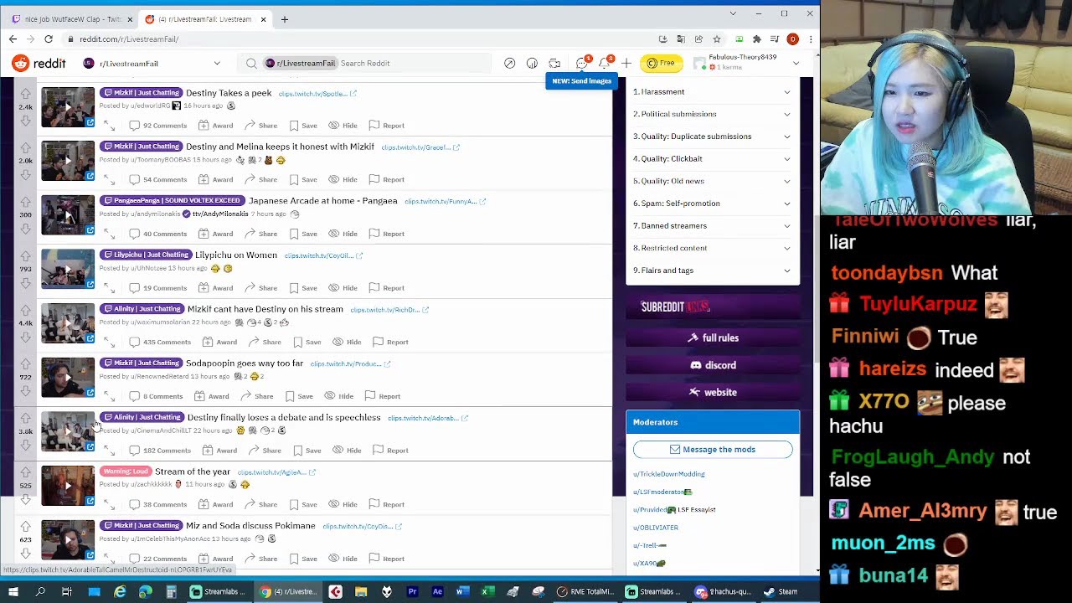The image size is (1072, 603).
Task: Hide the 'Japanese Arcade at home - Pangaea' post
Action: tap(343, 234)
